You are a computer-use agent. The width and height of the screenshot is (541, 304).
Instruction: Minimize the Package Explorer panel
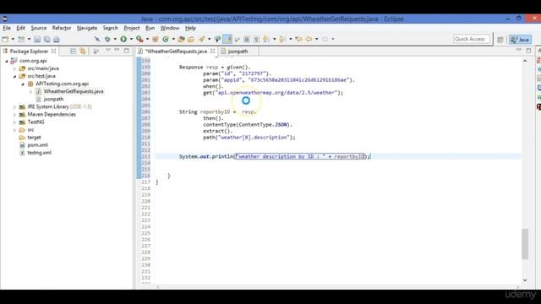click(117, 51)
